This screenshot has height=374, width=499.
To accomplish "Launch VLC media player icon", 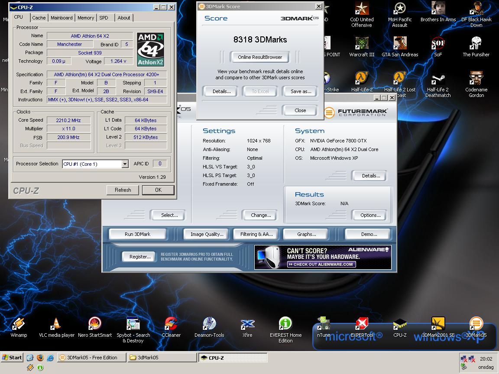I will coord(56,327).
